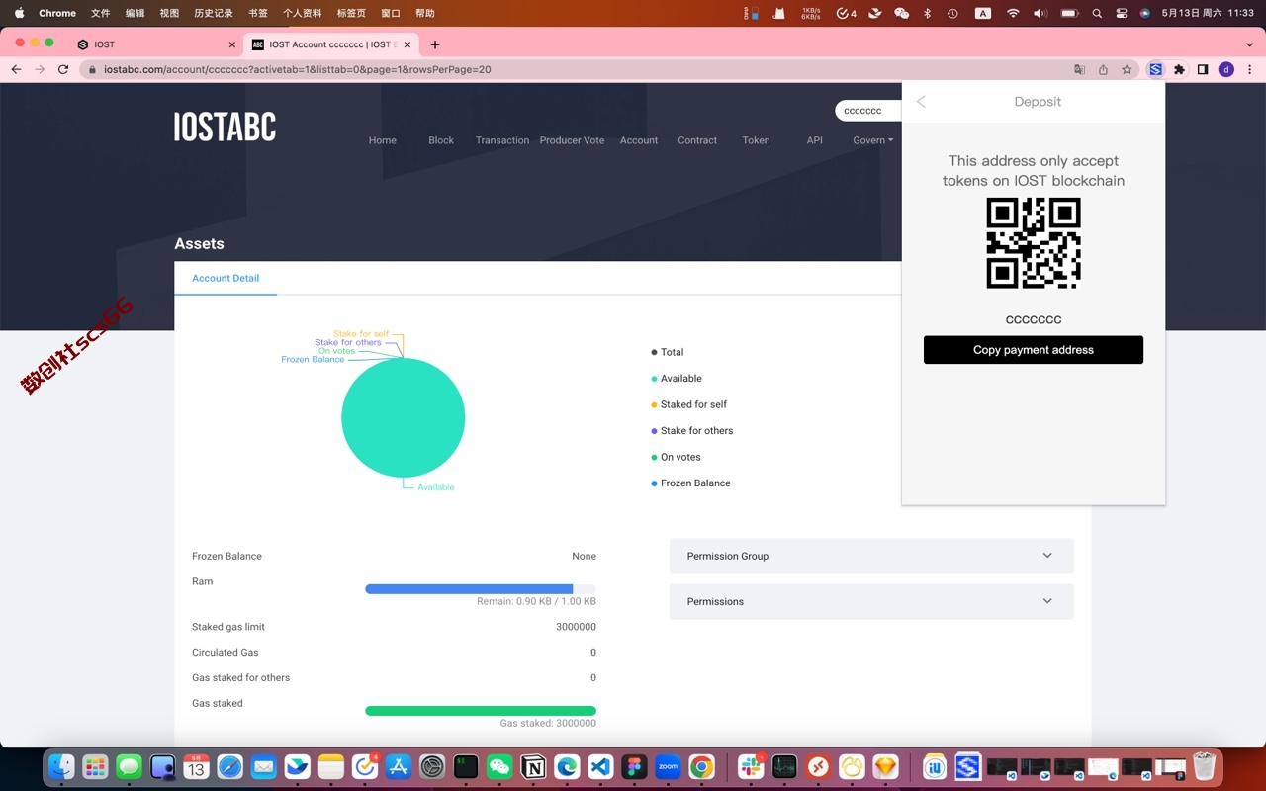Click the green Gas staked bar
The width and height of the screenshot is (1266, 791).
coord(481,711)
